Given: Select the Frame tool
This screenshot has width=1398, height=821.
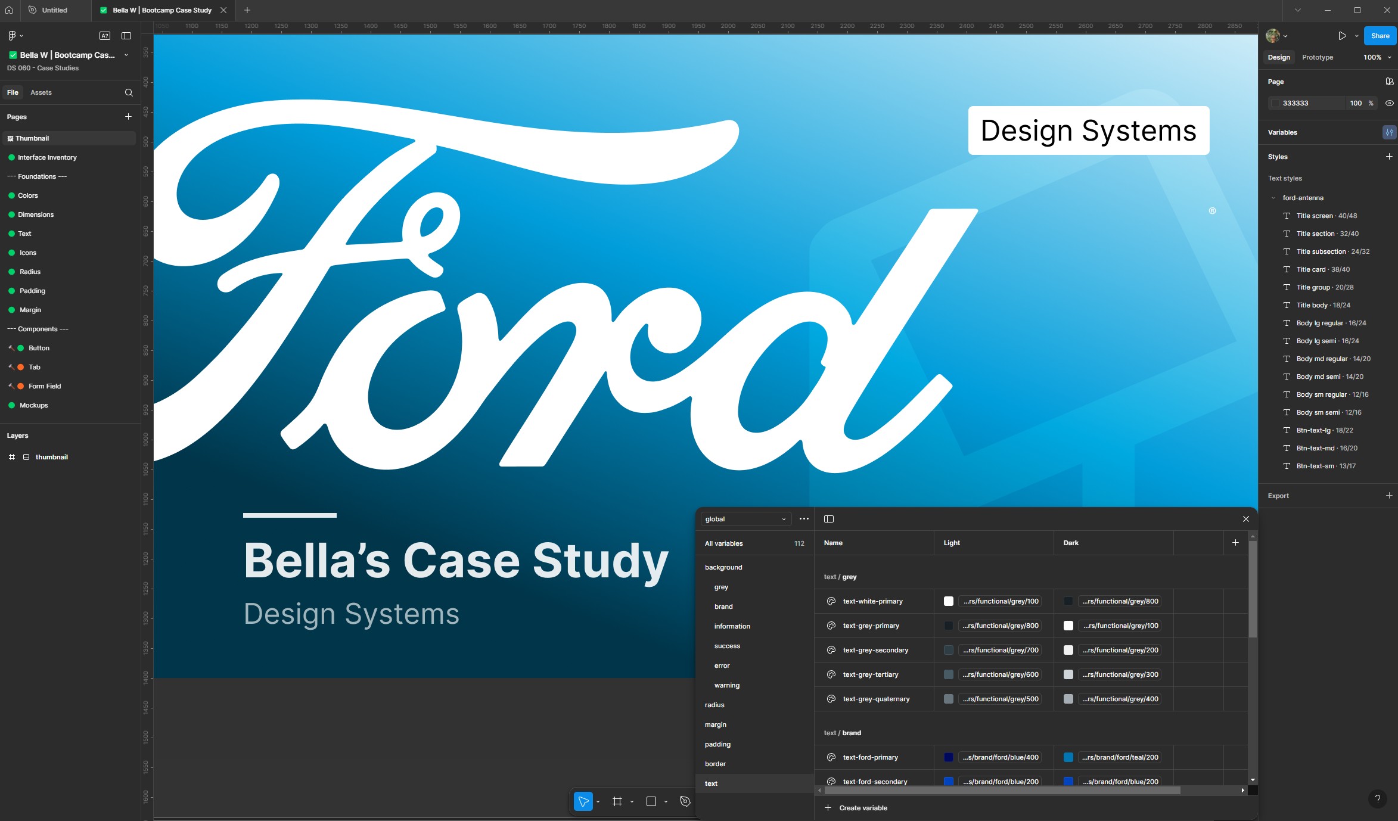Looking at the screenshot, I should tap(617, 801).
